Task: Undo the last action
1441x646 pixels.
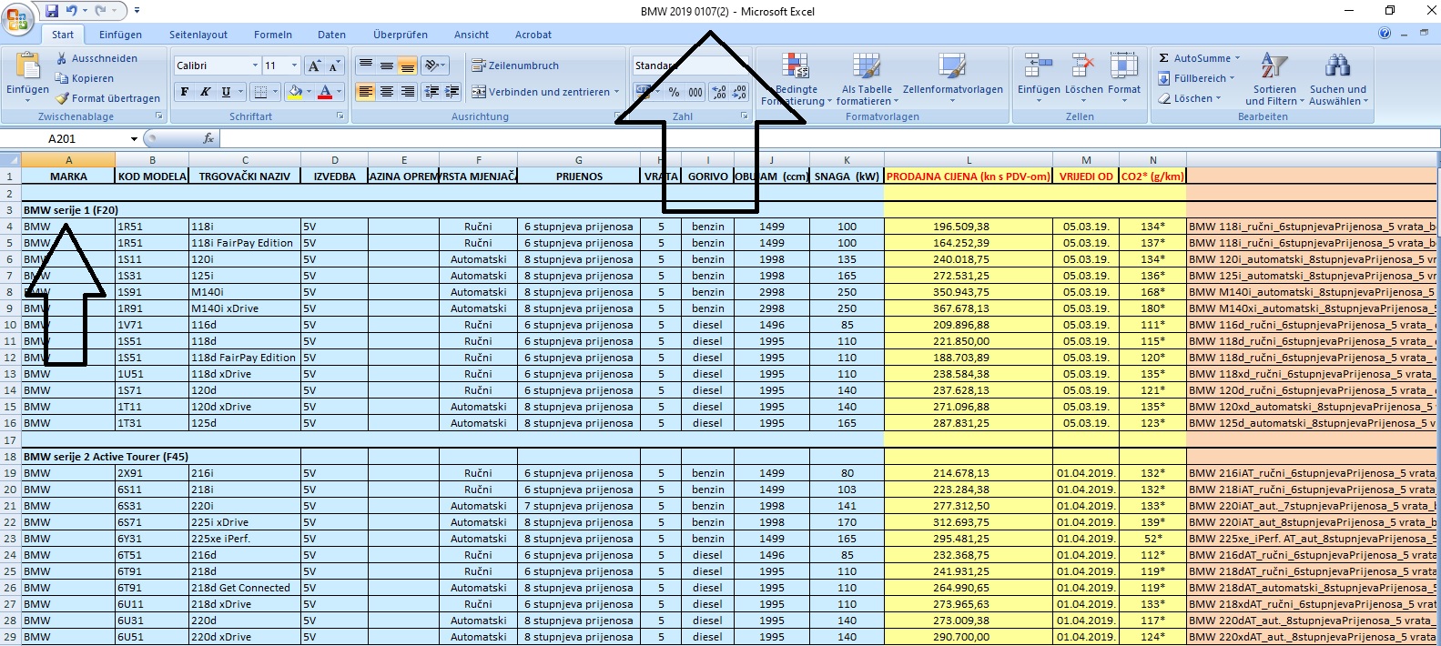Action: point(72,11)
